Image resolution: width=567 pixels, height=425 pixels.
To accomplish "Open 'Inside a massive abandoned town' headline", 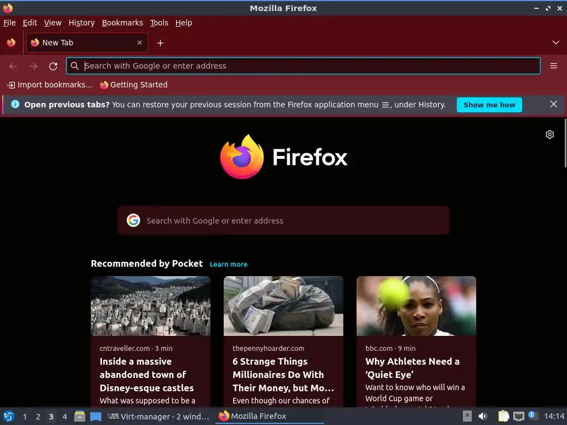I will pos(147,375).
